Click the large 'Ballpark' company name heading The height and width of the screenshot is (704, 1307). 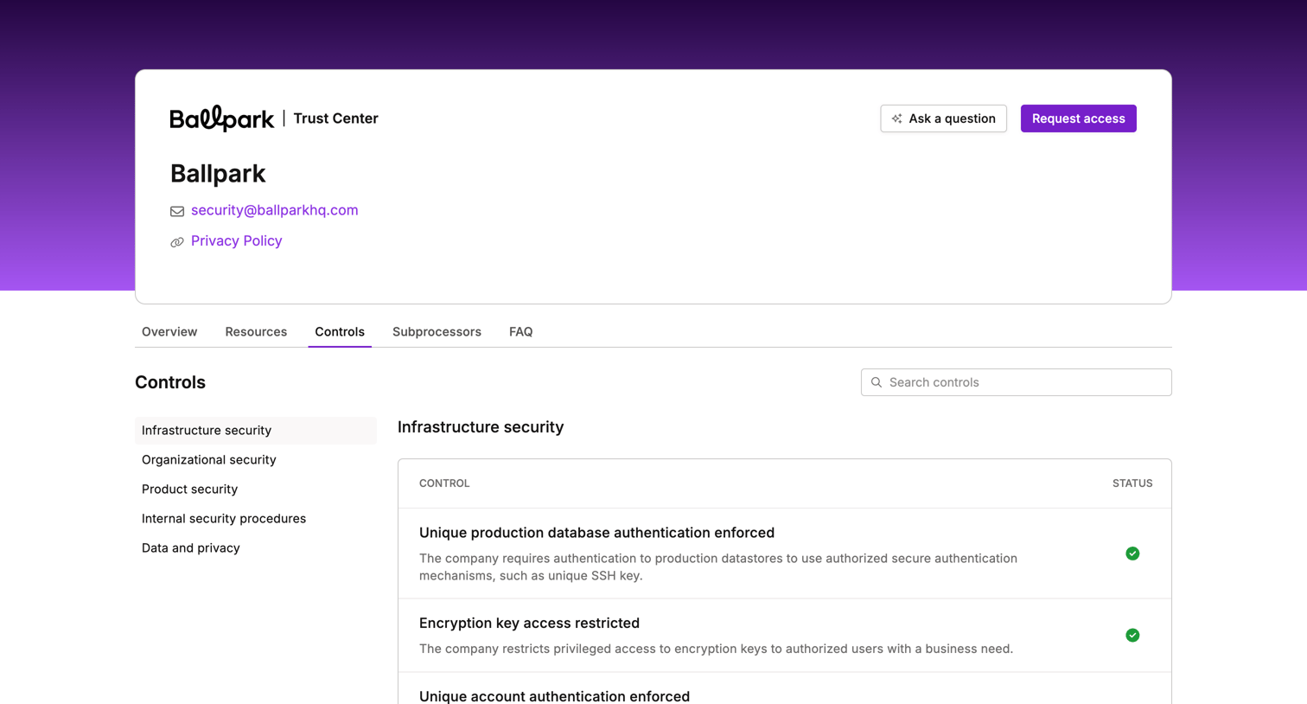[218, 174]
